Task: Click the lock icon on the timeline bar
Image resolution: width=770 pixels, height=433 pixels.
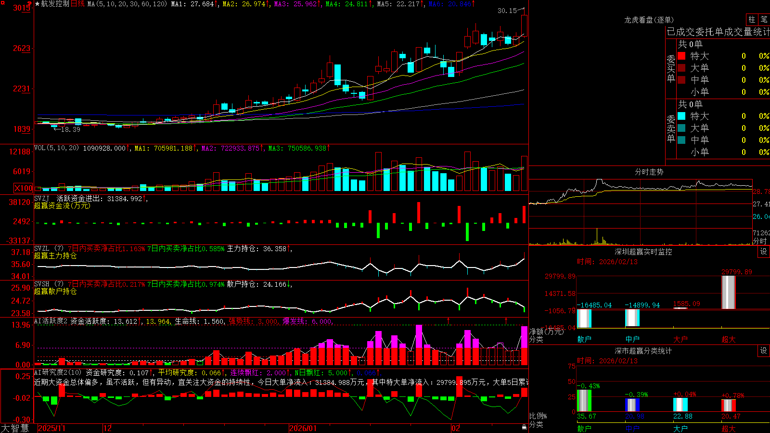Action: 525,427
